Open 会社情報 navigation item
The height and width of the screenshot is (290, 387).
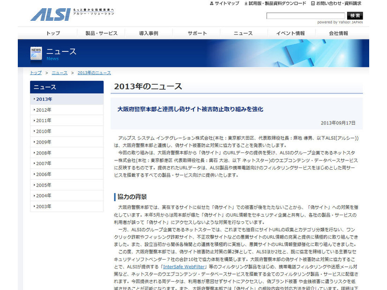(x=338, y=33)
